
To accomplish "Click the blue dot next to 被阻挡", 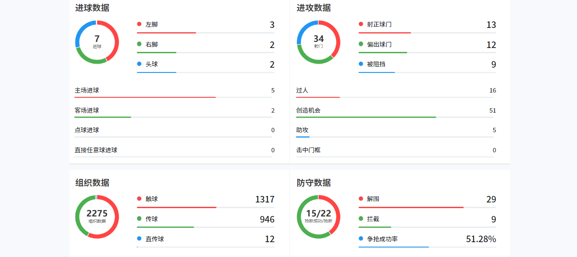I will (x=361, y=64).
